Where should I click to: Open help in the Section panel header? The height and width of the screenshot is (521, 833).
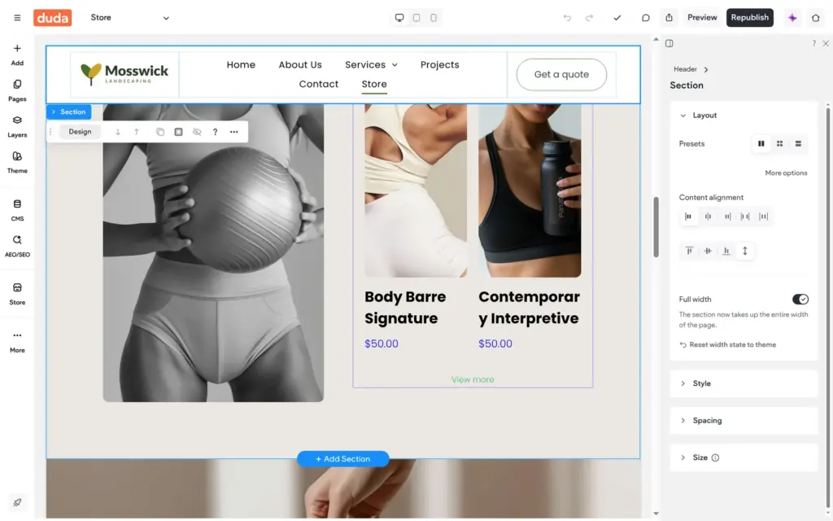[x=813, y=44]
